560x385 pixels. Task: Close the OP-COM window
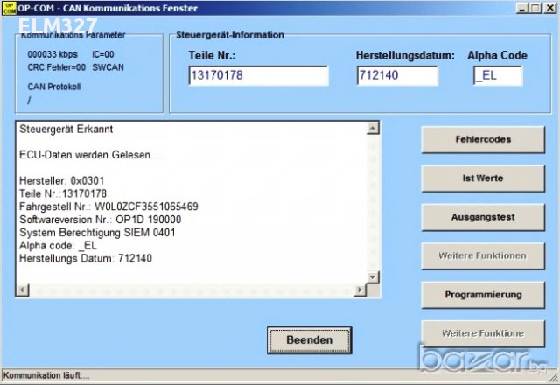pyautogui.click(x=549, y=8)
